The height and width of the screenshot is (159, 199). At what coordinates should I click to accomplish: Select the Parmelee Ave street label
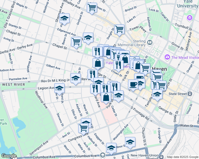(18, 79)
